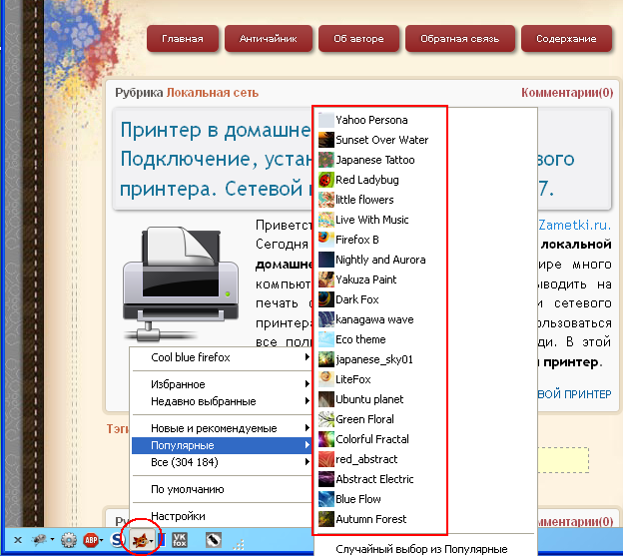This screenshot has height=556, width=623.
Task: Select the Firefox B theme icon
Action: tap(325, 240)
